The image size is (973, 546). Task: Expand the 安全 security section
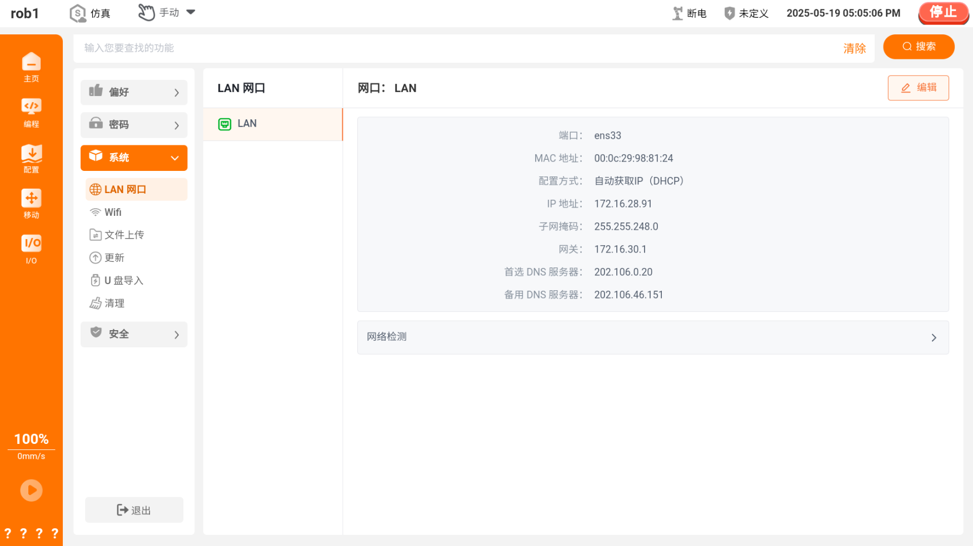(134, 334)
